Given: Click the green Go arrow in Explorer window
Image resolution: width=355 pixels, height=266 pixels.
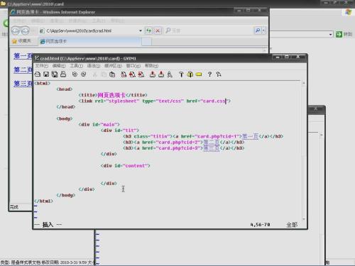Looking at the screenshot, I should (x=339, y=34).
